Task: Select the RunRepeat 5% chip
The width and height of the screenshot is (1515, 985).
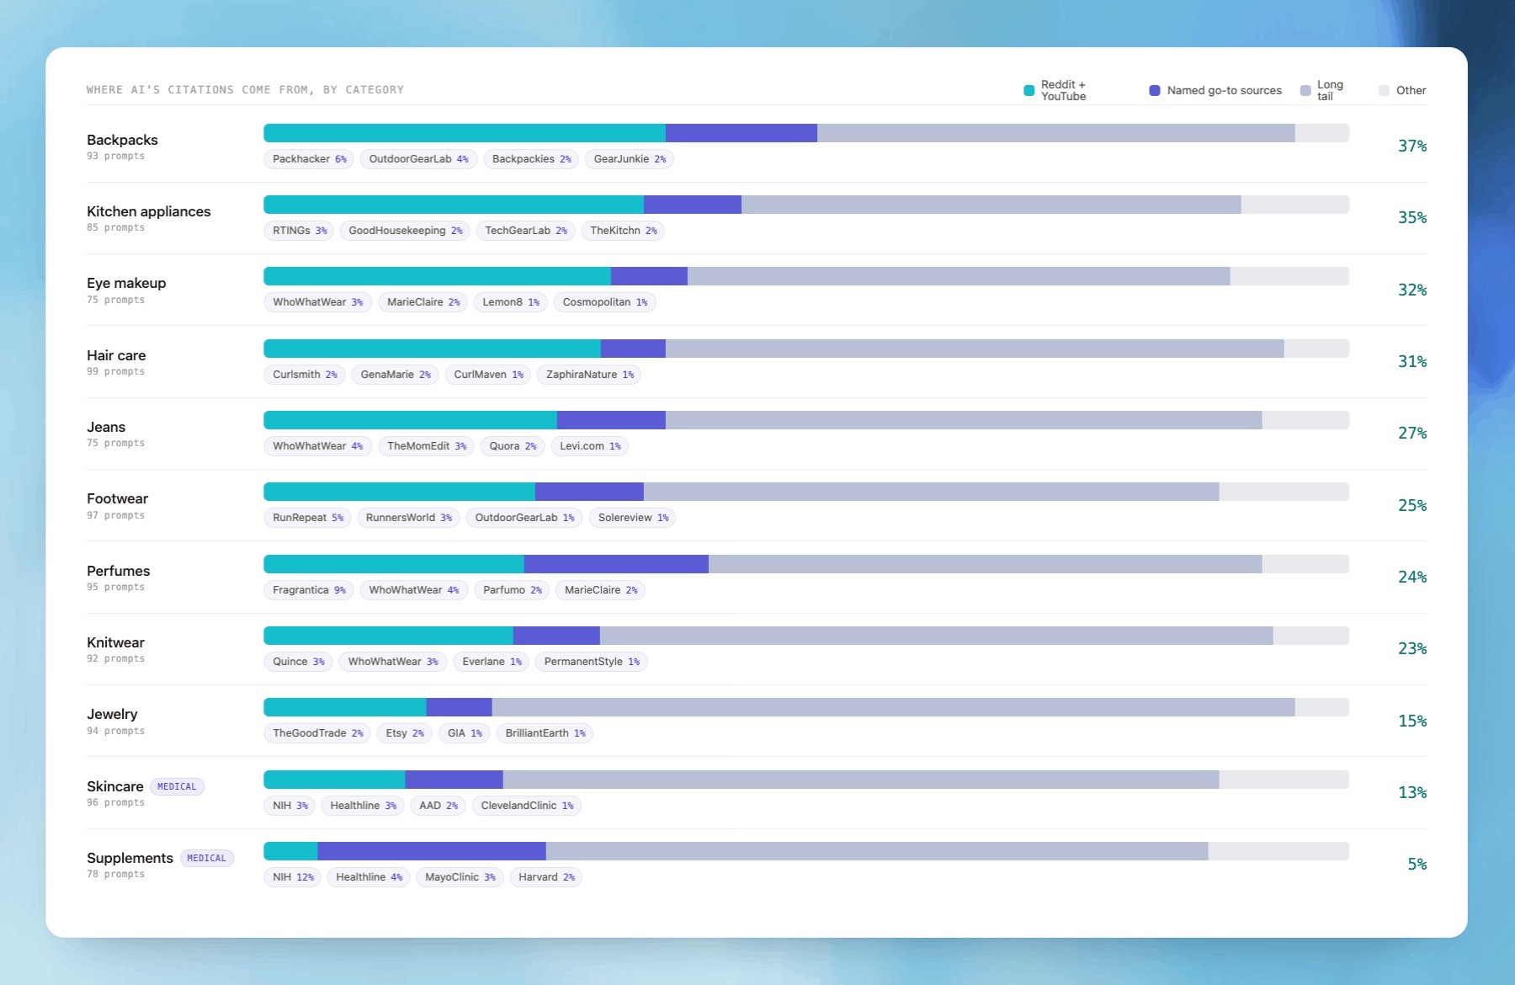Action: pos(307,518)
